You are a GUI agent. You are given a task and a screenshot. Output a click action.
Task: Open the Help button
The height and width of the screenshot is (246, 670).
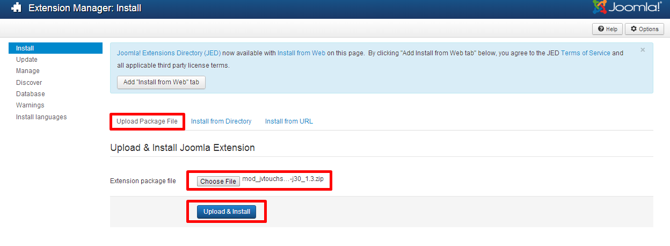click(x=607, y=29)
